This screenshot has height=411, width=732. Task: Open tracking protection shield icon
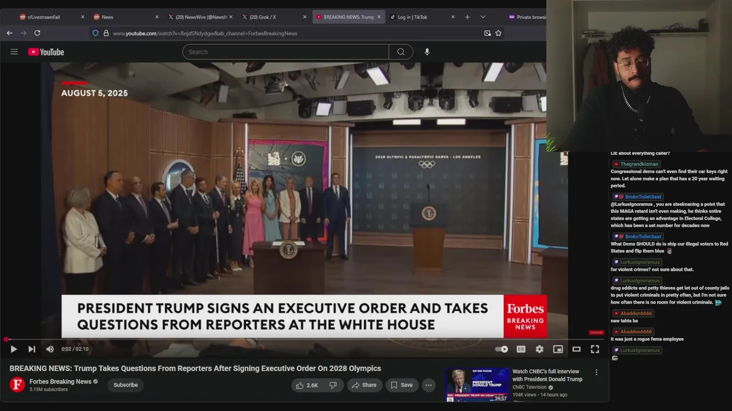[x=96, y=33]
